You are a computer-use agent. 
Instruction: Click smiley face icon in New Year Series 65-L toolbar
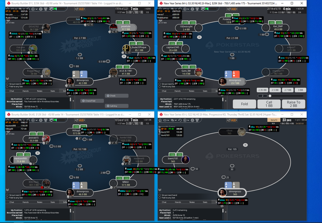point(192,120)
